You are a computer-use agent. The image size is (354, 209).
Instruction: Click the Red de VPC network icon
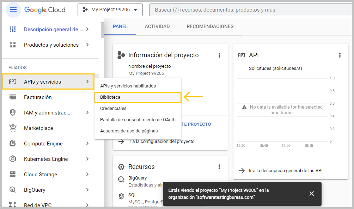(x=13, y=204)
